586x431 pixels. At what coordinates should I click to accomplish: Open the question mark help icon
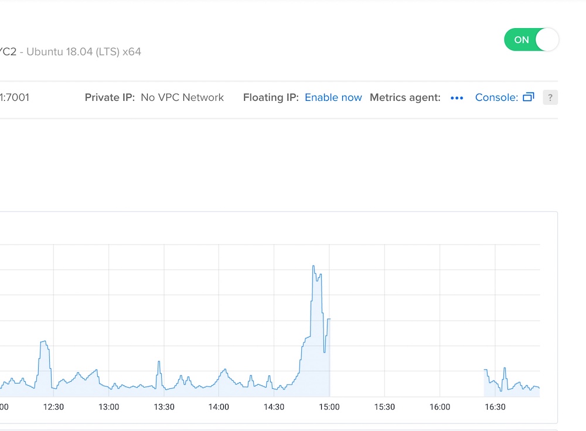tap(550, 97)
